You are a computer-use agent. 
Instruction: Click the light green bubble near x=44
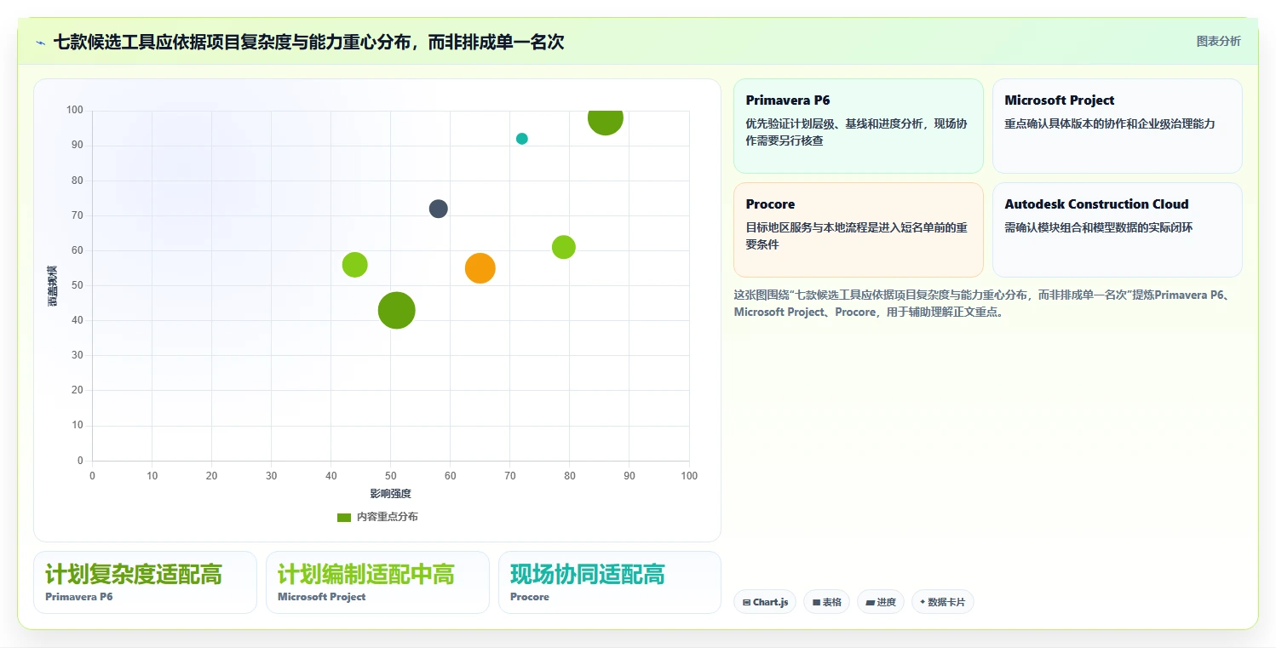[354, 265]
